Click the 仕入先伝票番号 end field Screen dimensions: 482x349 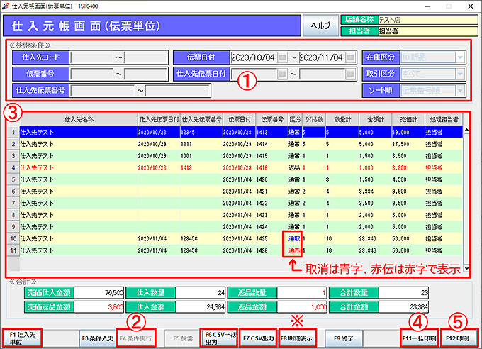tap(178, 91)
